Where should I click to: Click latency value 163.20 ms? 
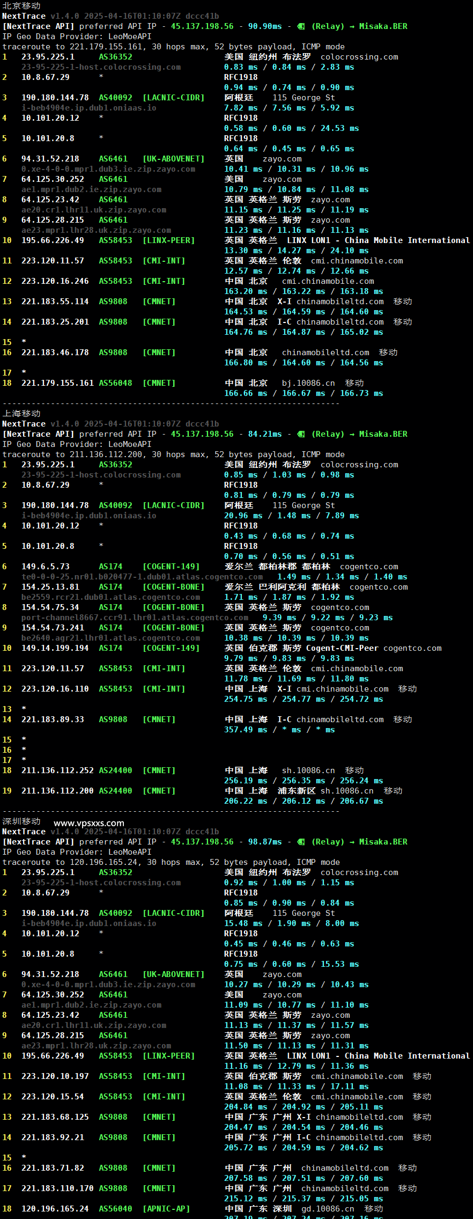pyautogui.click(x=246, y=291)
